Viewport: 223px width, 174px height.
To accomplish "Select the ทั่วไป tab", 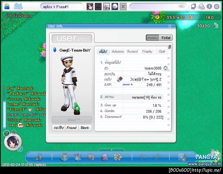I will (103, 52).
